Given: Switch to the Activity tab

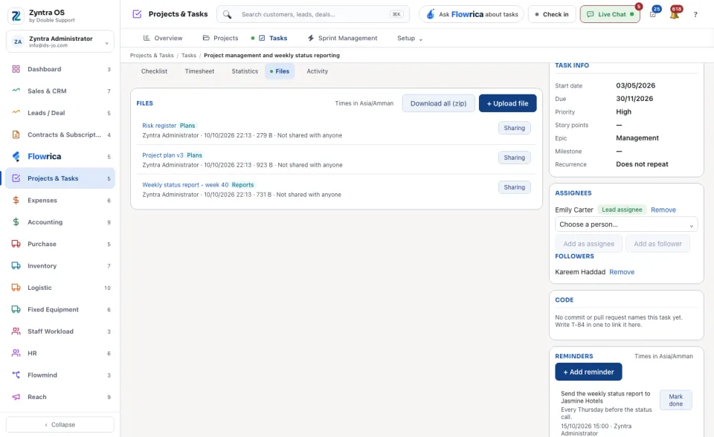Looking at the screenshot, I should 318,71.
